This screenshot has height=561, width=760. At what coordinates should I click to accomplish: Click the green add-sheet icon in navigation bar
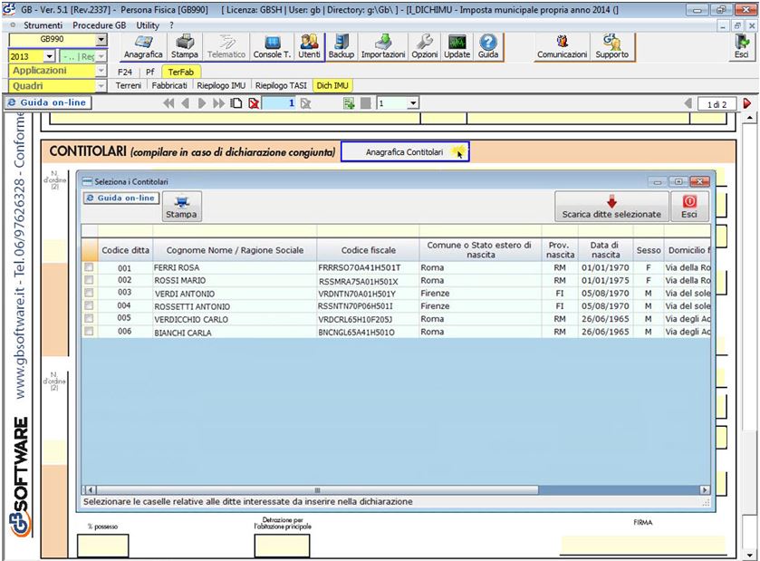coord(349,103)
